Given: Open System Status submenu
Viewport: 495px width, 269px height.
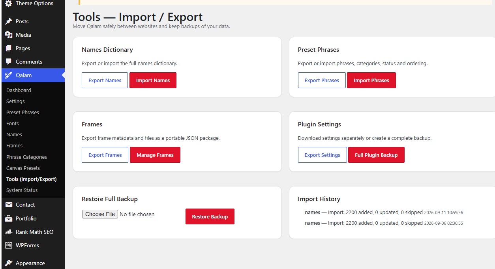Looking at the screenshot, I should pyautogui.click(x=22, y=190).
